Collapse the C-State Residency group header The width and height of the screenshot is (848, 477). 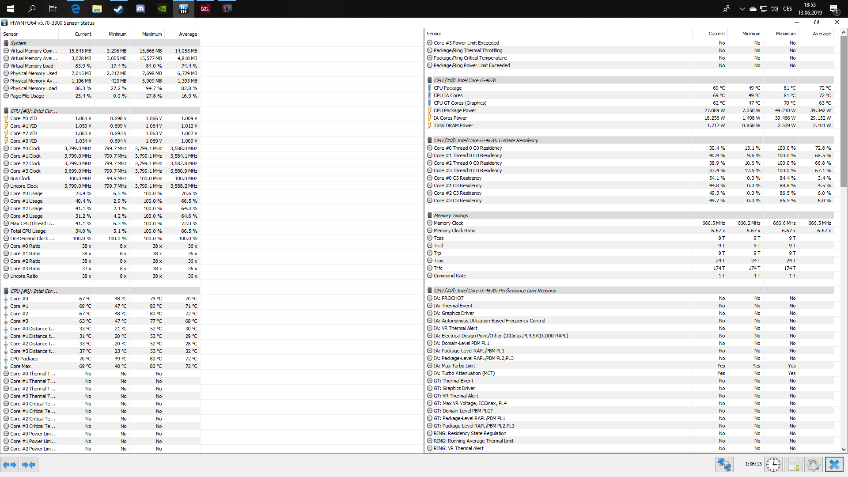(485, 140)
